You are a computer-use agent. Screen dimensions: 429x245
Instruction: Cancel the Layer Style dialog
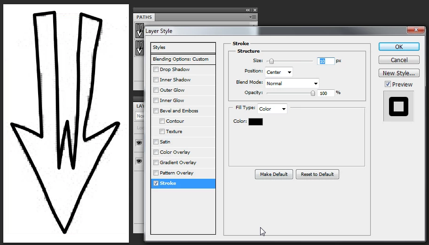click(x=399, y=60)
